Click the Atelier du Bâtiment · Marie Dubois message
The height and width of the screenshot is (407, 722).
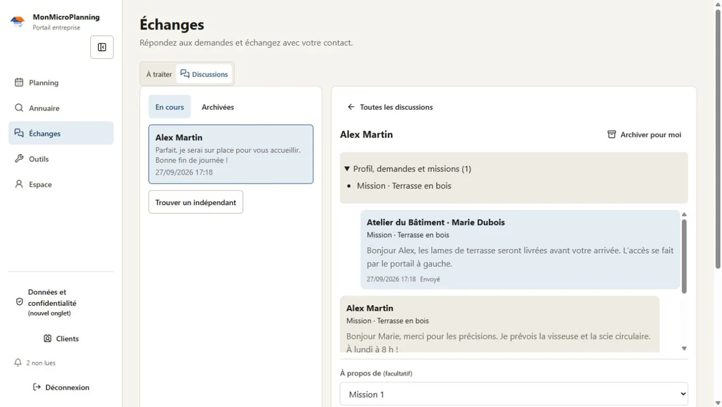tap(520, 250)
